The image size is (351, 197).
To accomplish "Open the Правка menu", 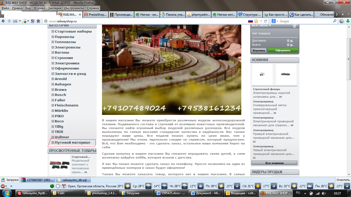I will [17, 8].
